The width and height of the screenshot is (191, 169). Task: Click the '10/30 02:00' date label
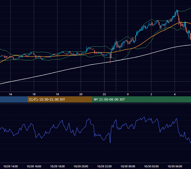click(151, 166)
